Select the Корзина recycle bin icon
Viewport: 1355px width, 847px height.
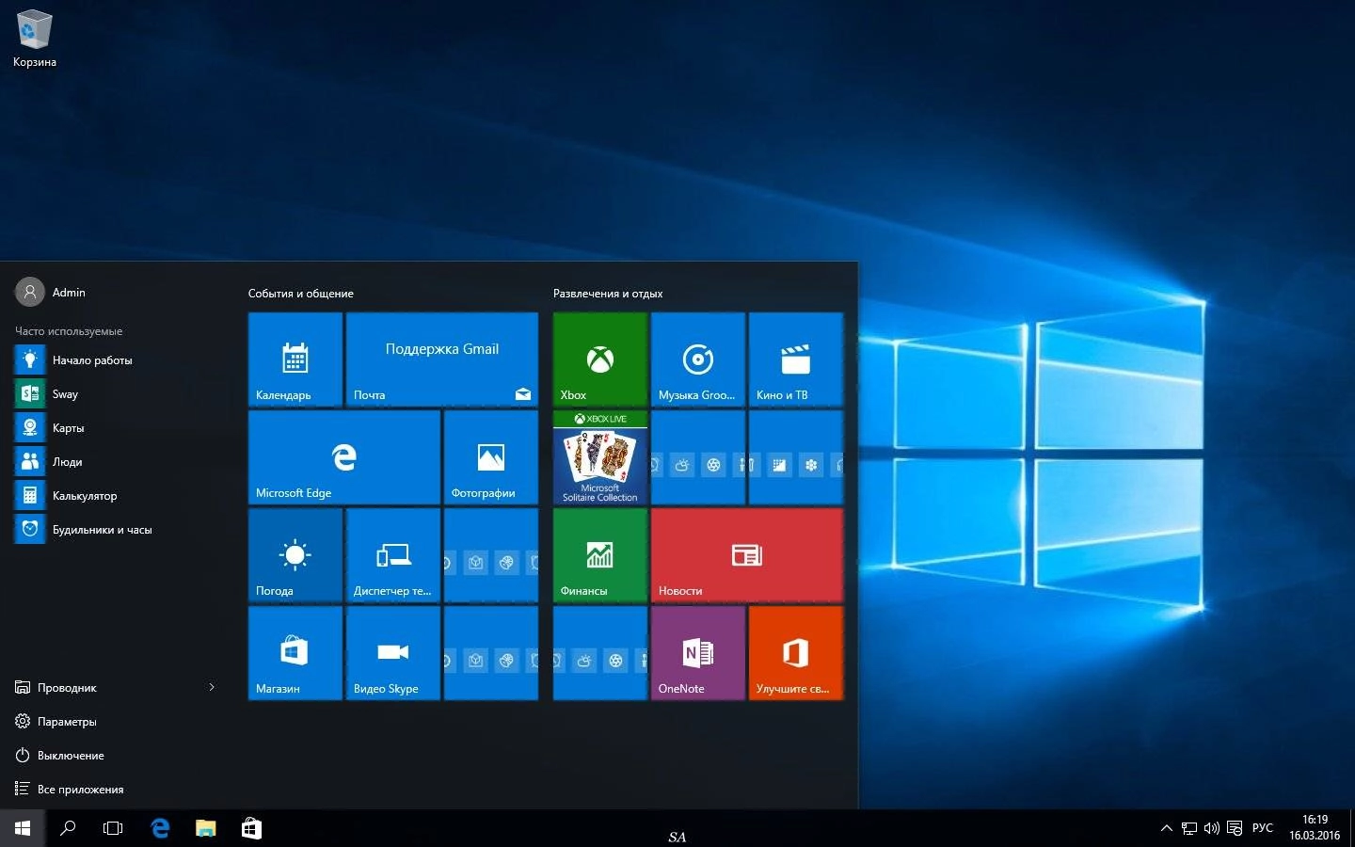pos(35,39)
